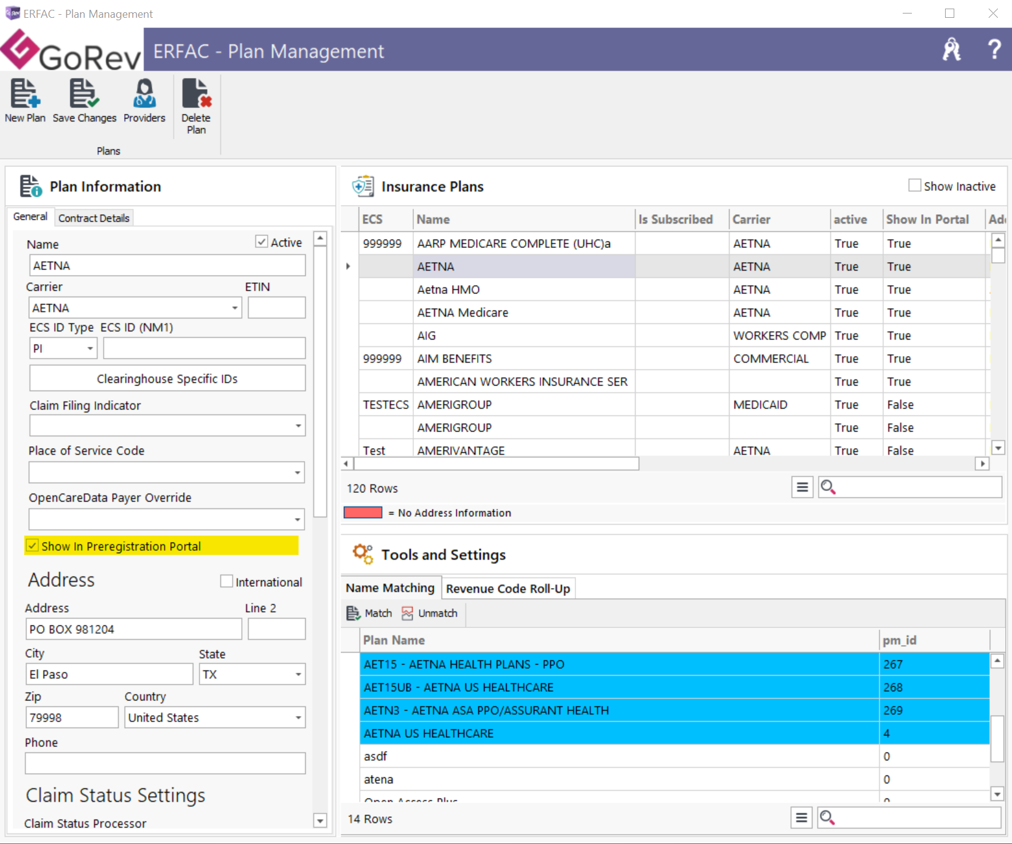Click the Name Matching scroll down arrow
The width and height of the screenshot is (1012, 844).
pos(997,794)
